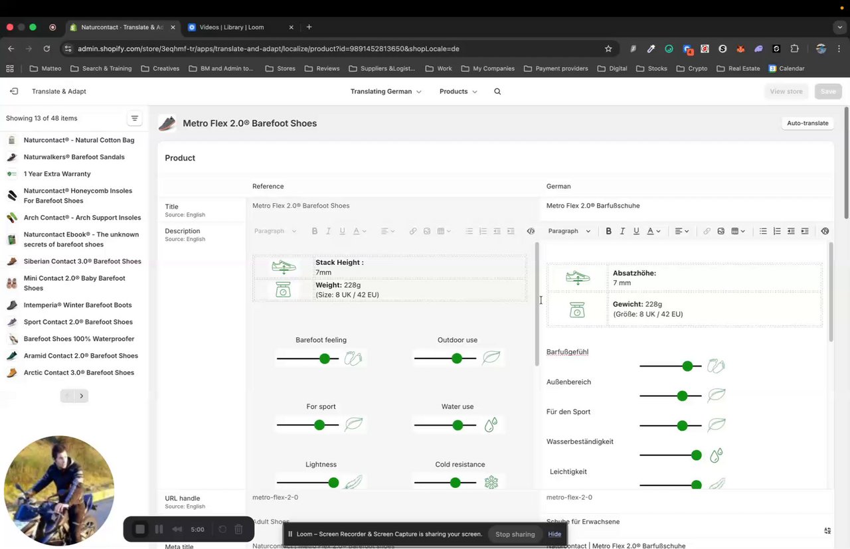The image size is (850, 549).
Task: Apply a numbered list in the German editor
Action: (x=777, y=231)
